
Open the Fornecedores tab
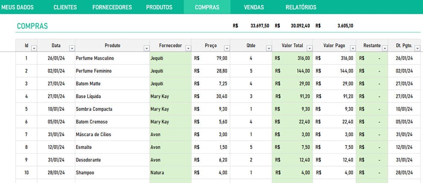(x=112, y=7)
